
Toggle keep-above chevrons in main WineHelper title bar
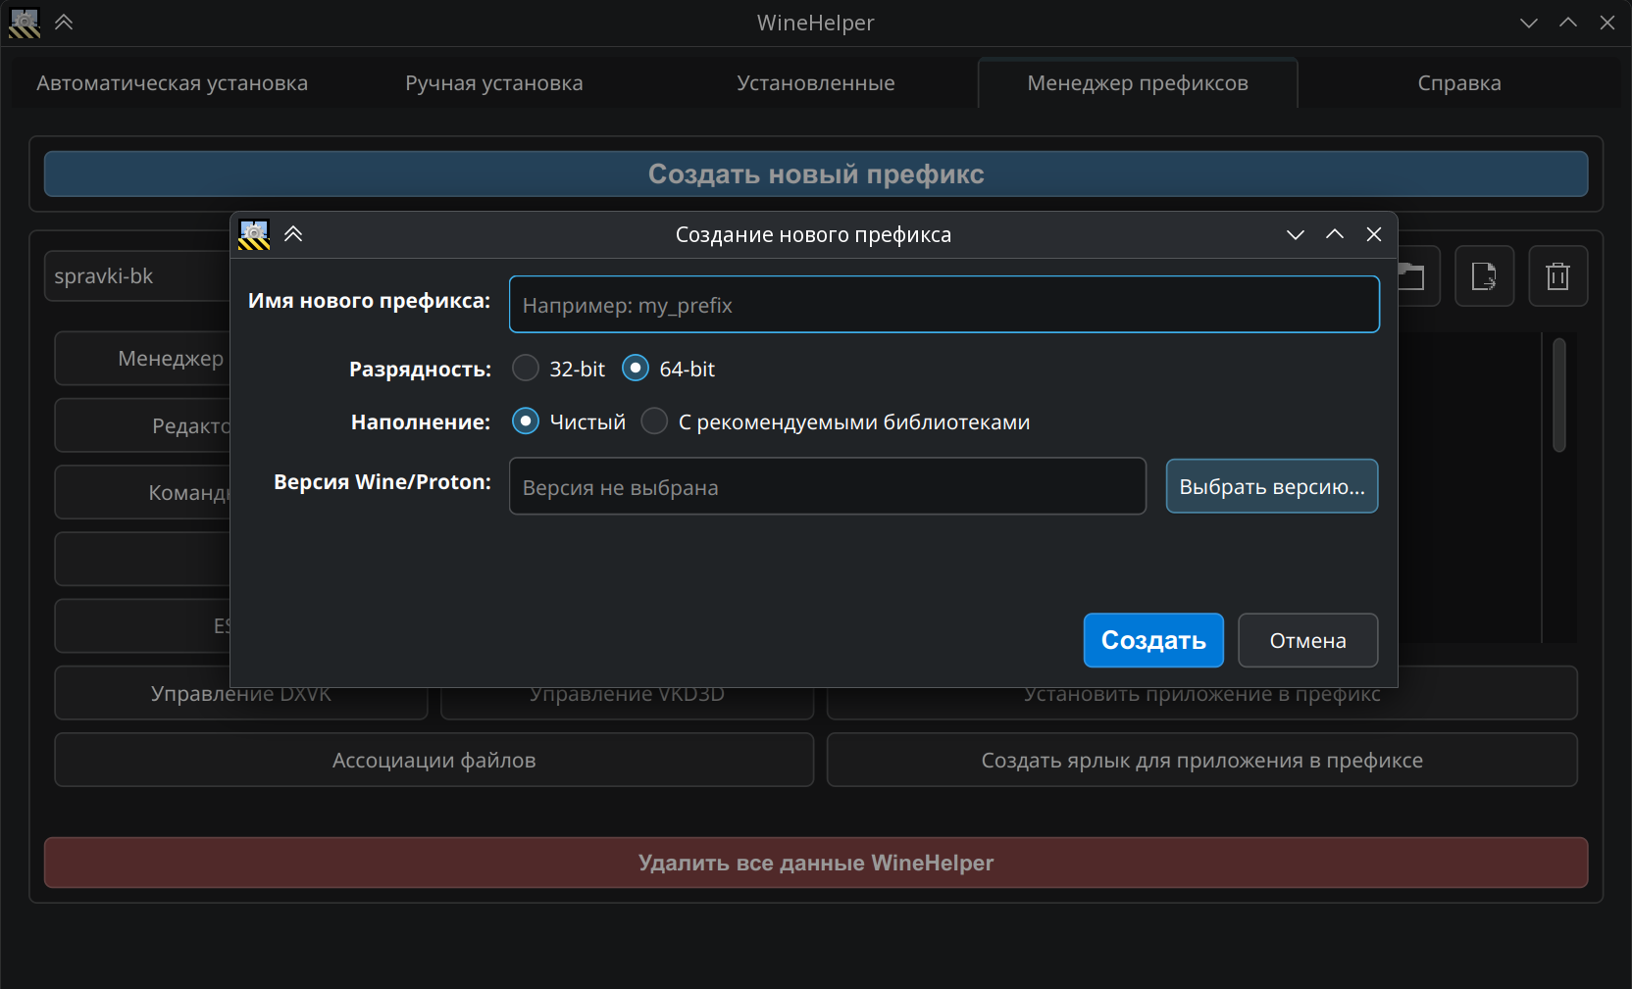(x=64, y=23)
